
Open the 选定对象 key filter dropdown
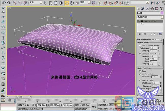click(118, 105)
